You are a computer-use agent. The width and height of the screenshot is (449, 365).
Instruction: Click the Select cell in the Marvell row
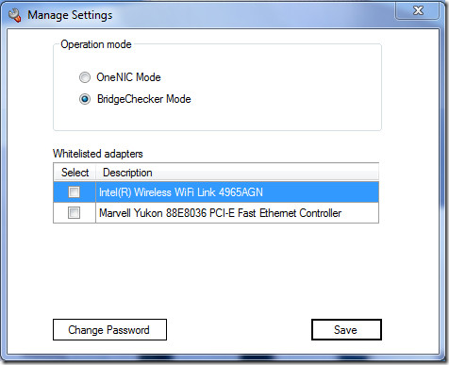(75, 213)
